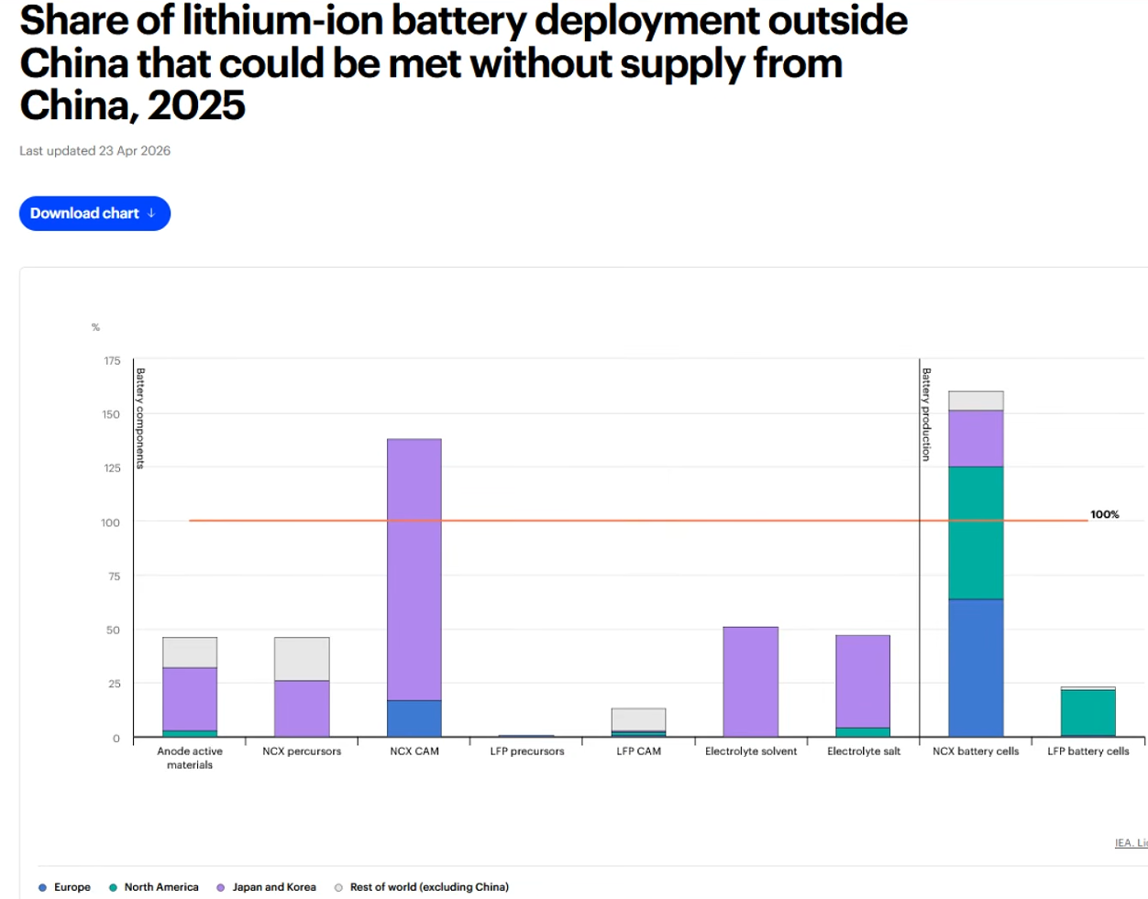
Task: Click the 100% reference line label
Action: coord(1105,515)
